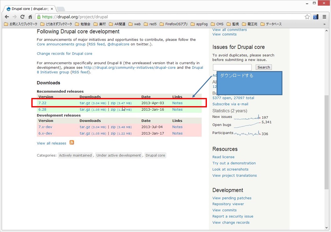Image resolution: width=331 pixels, height=232 pixels.
Task: Select the Drupal core category tag
Action: coord(155,155)
